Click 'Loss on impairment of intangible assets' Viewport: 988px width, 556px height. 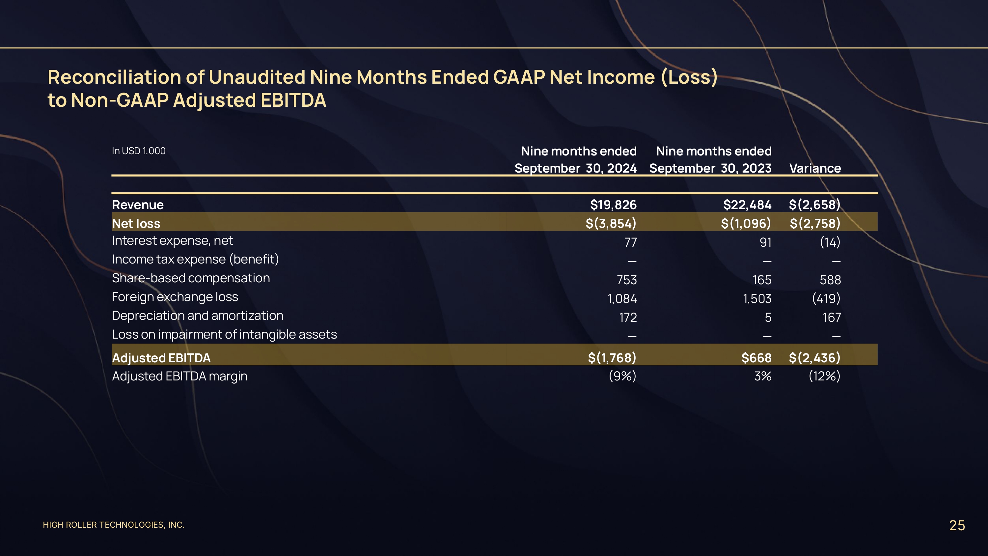click(x=224, y=335)
